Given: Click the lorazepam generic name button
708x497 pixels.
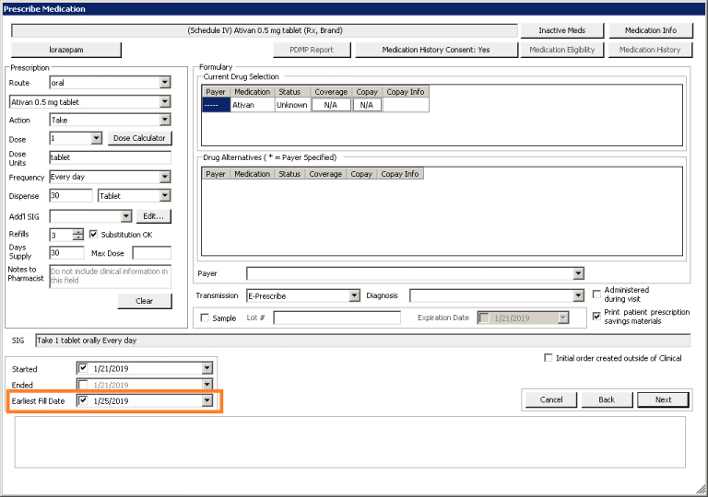Looking at the screenshot, I should point(66,50).
